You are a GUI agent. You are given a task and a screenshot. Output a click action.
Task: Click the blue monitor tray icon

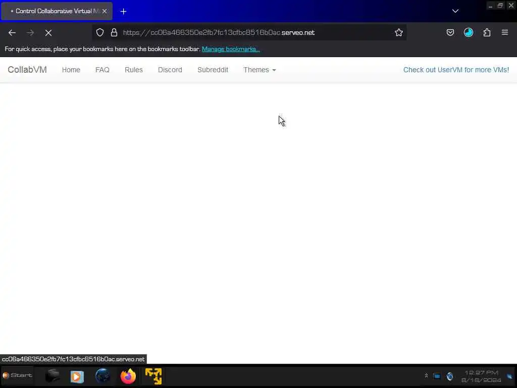click(437, 376)
